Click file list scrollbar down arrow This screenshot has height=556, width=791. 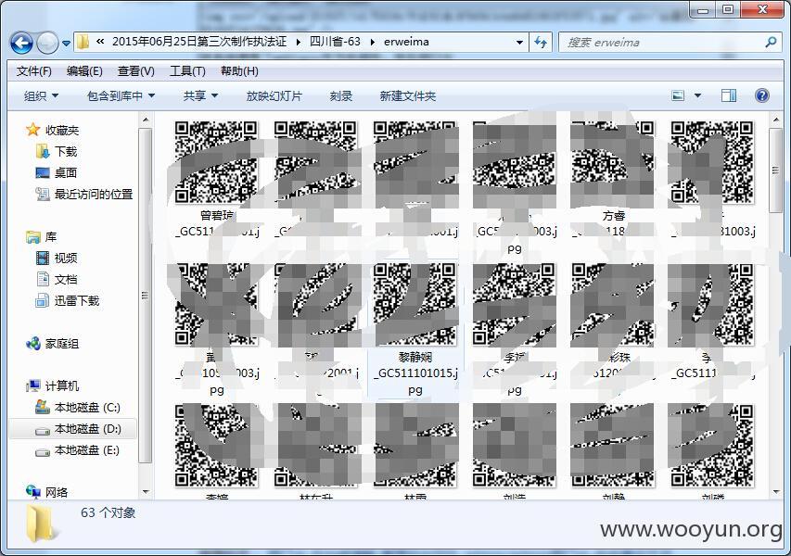(776, 491)
